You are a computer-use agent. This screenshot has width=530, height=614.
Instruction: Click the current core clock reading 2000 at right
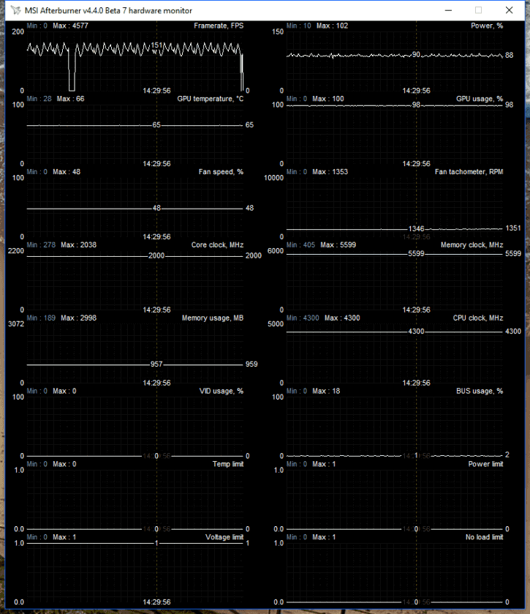[254, 255]
